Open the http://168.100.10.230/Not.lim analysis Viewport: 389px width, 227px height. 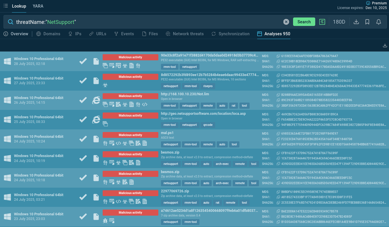185,94
